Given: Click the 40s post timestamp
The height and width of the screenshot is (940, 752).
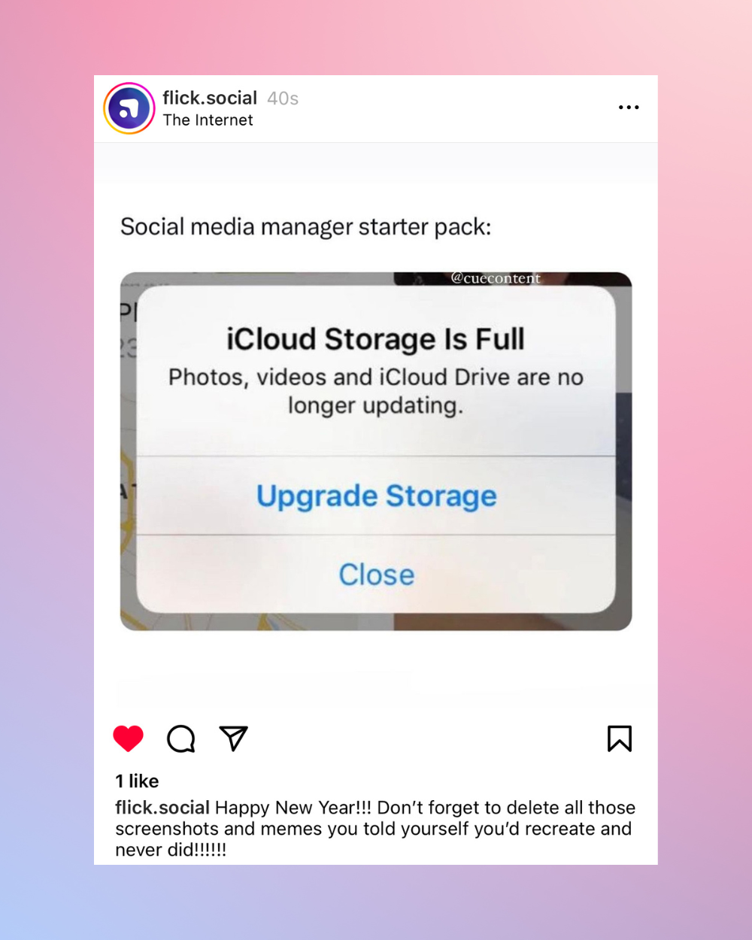Looking at the screenshot, I should pos(283,99).
